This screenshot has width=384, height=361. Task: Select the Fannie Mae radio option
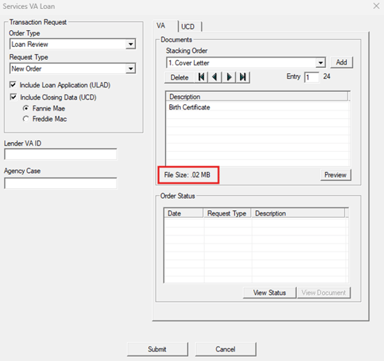click(x=26, y=108)
